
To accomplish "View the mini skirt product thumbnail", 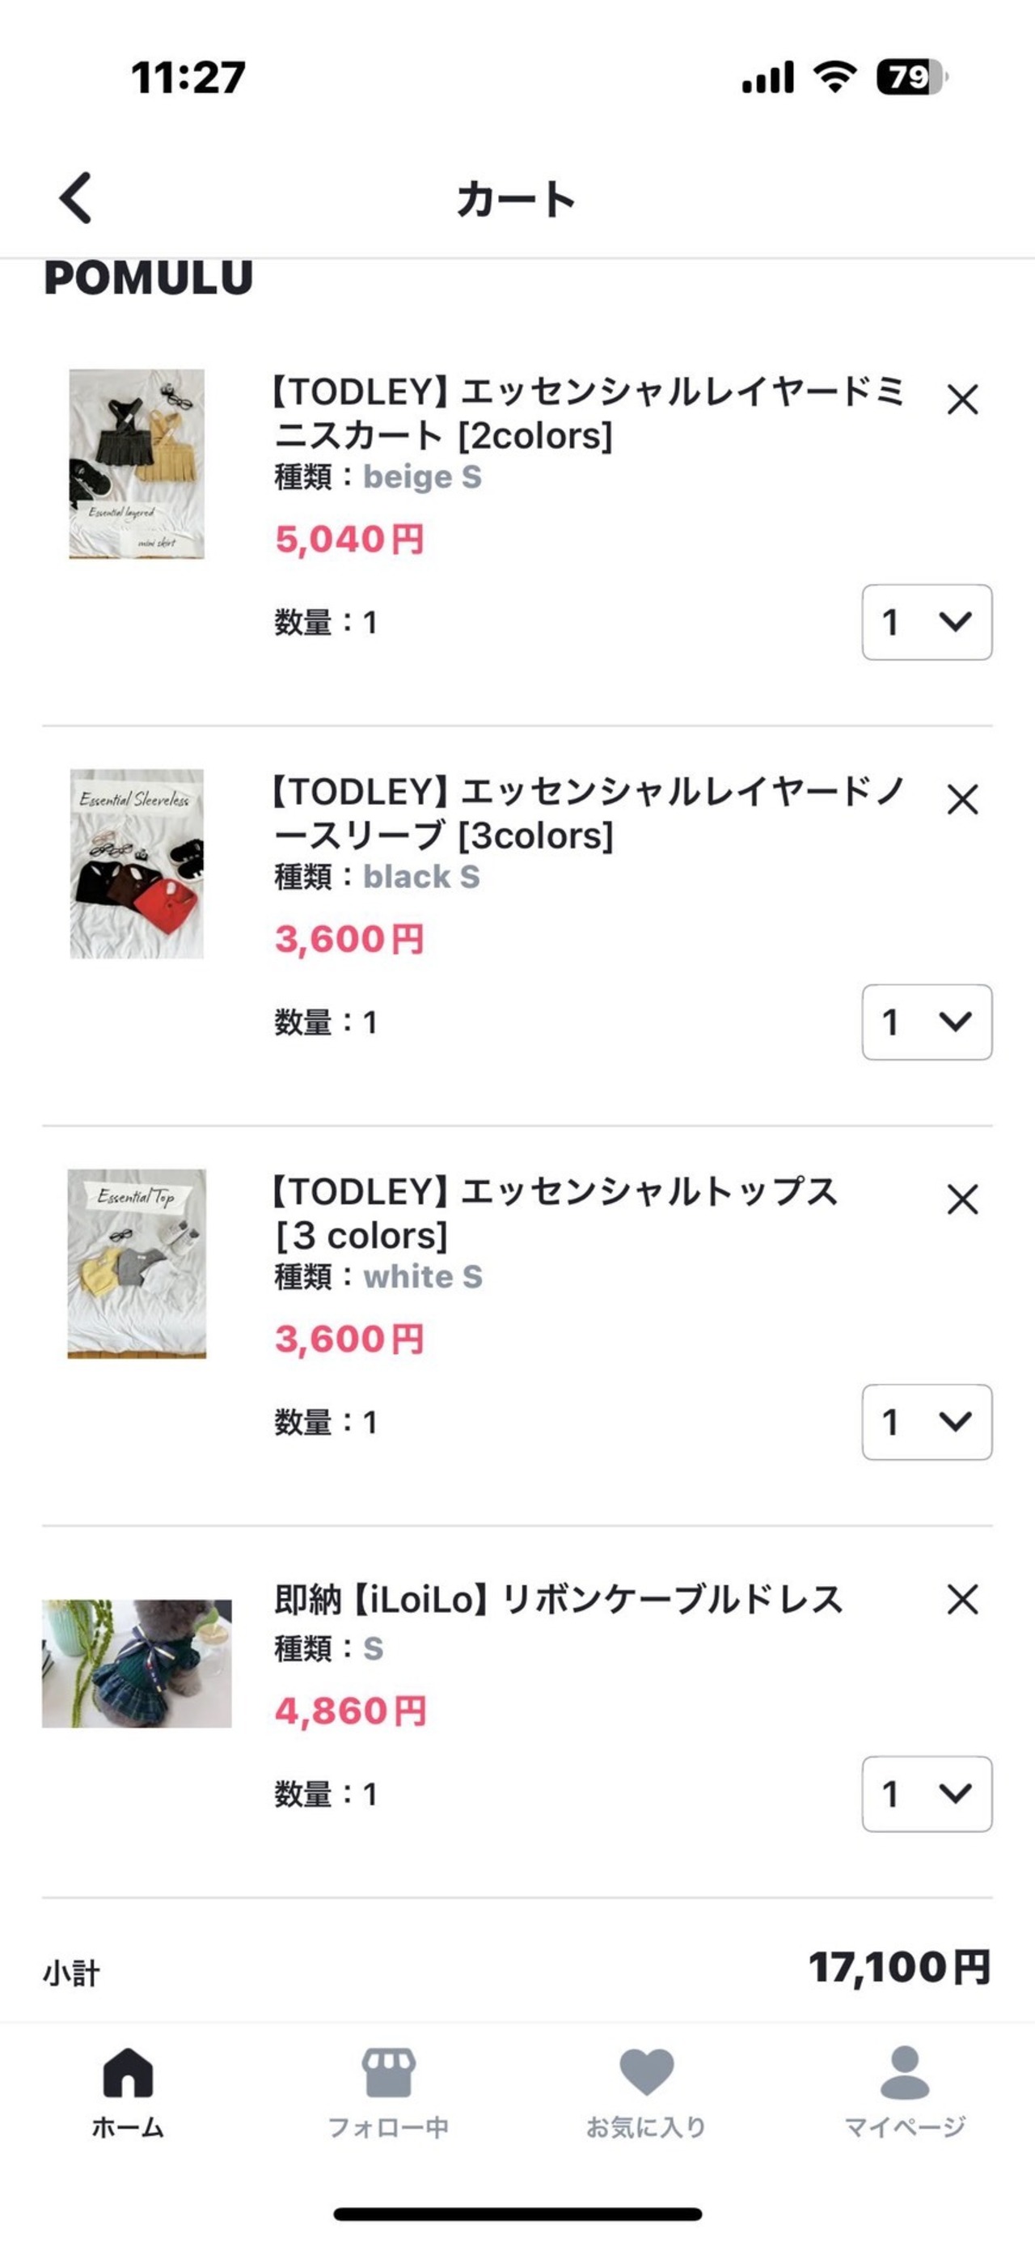I will pyautogui.click(x=137, y=464).
